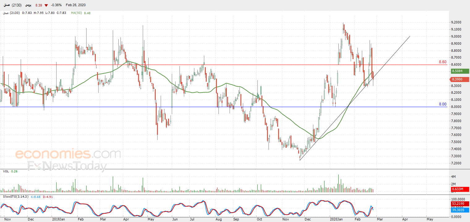Click the H:7.95 high value
The height and width of the screenshot is (222, 470).
click(x=39, y=13)
